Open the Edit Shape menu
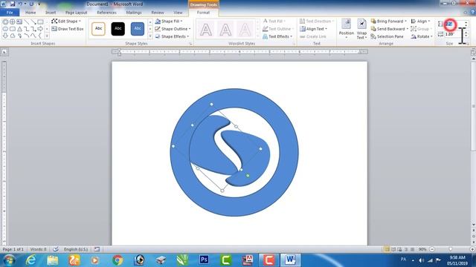The height and width of the screenshot is (267, 476). coord(66,22)
